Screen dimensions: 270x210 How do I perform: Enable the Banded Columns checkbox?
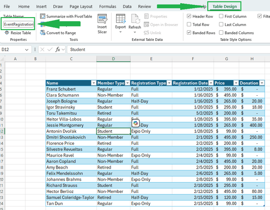221,32
